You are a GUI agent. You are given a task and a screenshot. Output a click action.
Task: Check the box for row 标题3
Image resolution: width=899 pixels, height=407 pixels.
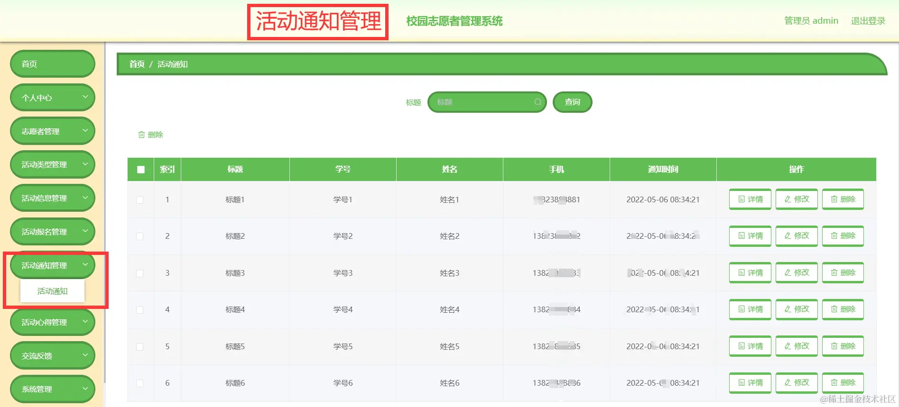point(140,273)
